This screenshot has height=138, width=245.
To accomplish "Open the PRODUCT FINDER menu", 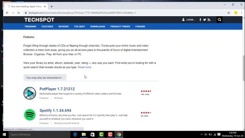I will tap(120, 26).
